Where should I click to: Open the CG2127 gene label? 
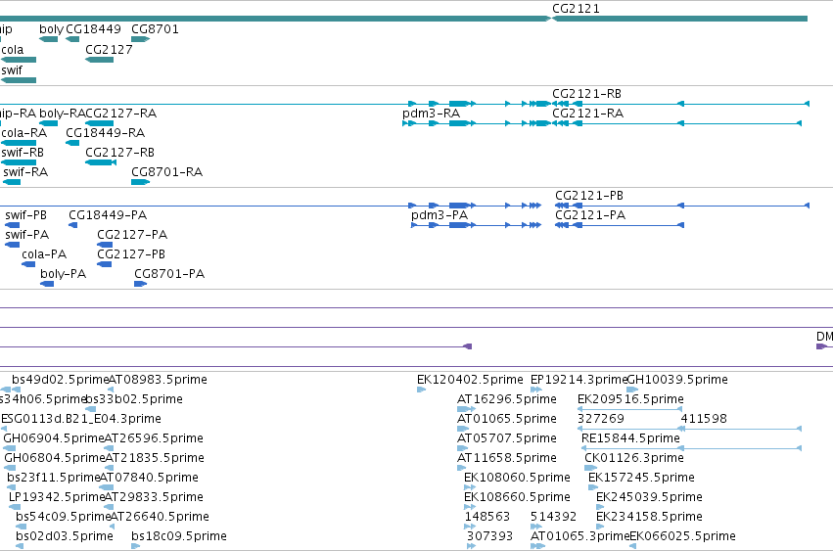pyautogui.click(x=109, y=50)
